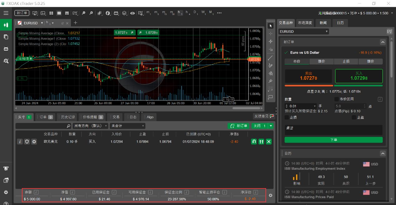The height and width of the screenshot is (205, 396).
Task: Open position info icon for 欧元美元 row
Action: tap(20, 142)
